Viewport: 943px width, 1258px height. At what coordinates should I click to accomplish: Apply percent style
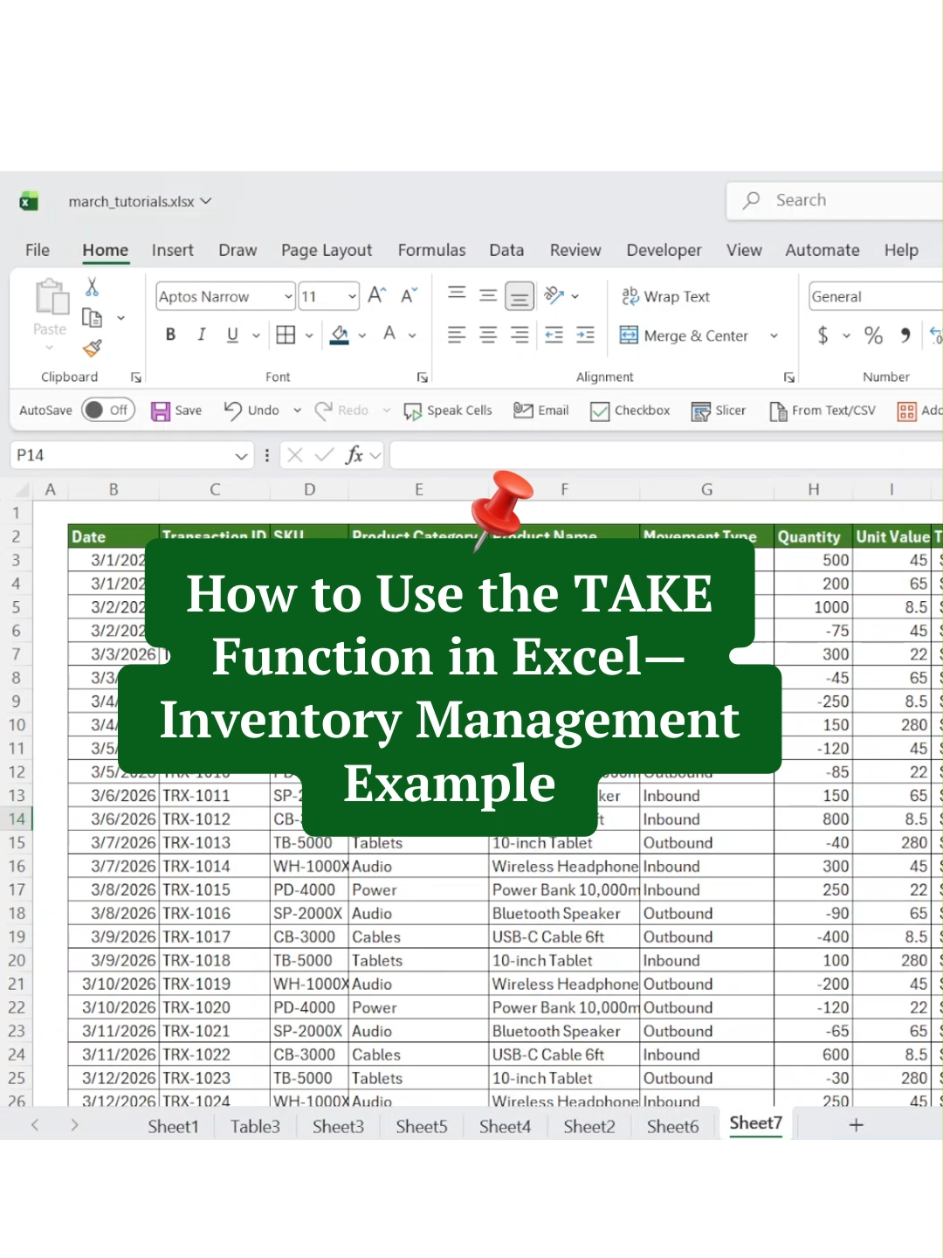(x=873, y=335)
